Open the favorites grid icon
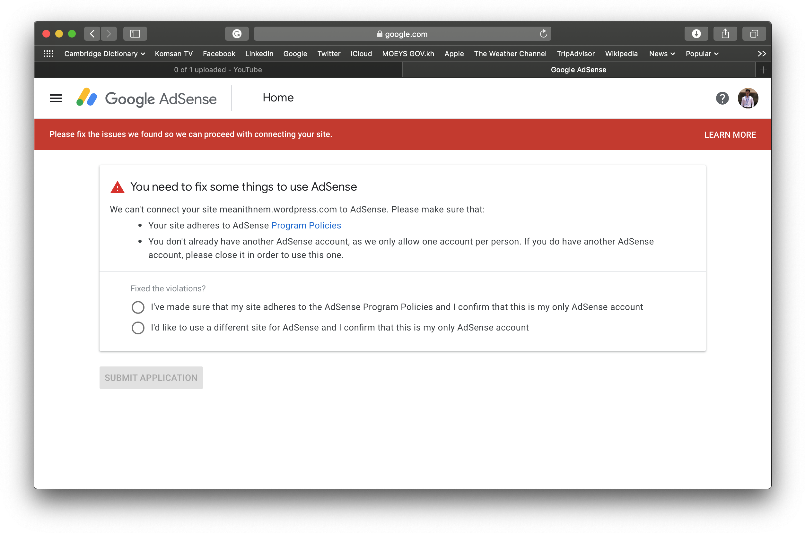This screenshot has height=533, width=805. tap(48, 54)
